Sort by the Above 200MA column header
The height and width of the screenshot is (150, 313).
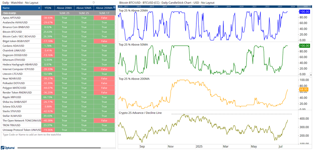104,8
